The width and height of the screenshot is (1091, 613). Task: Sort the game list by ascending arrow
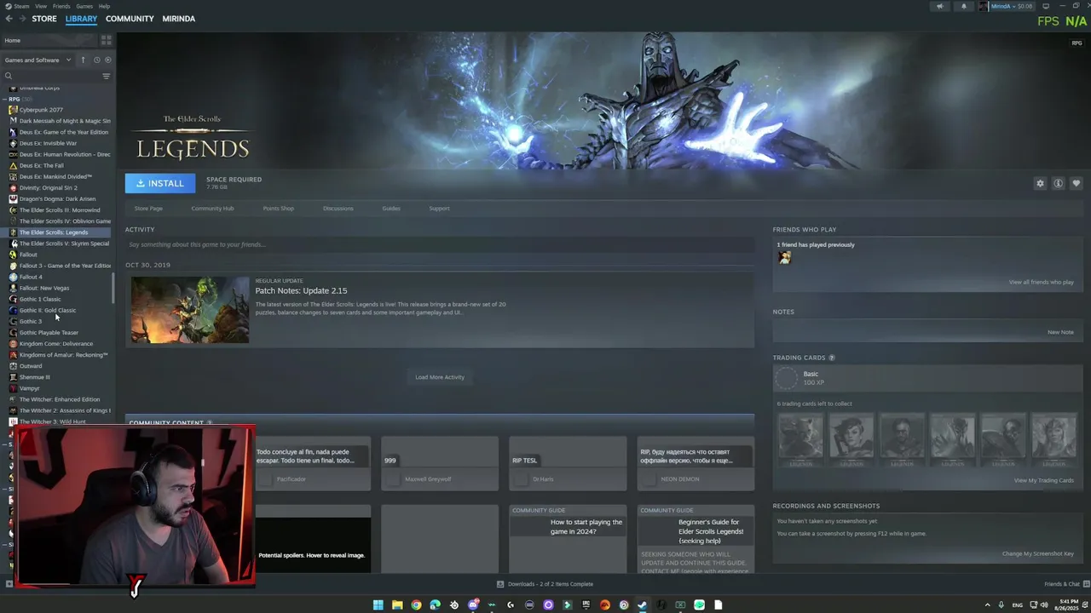83,60
